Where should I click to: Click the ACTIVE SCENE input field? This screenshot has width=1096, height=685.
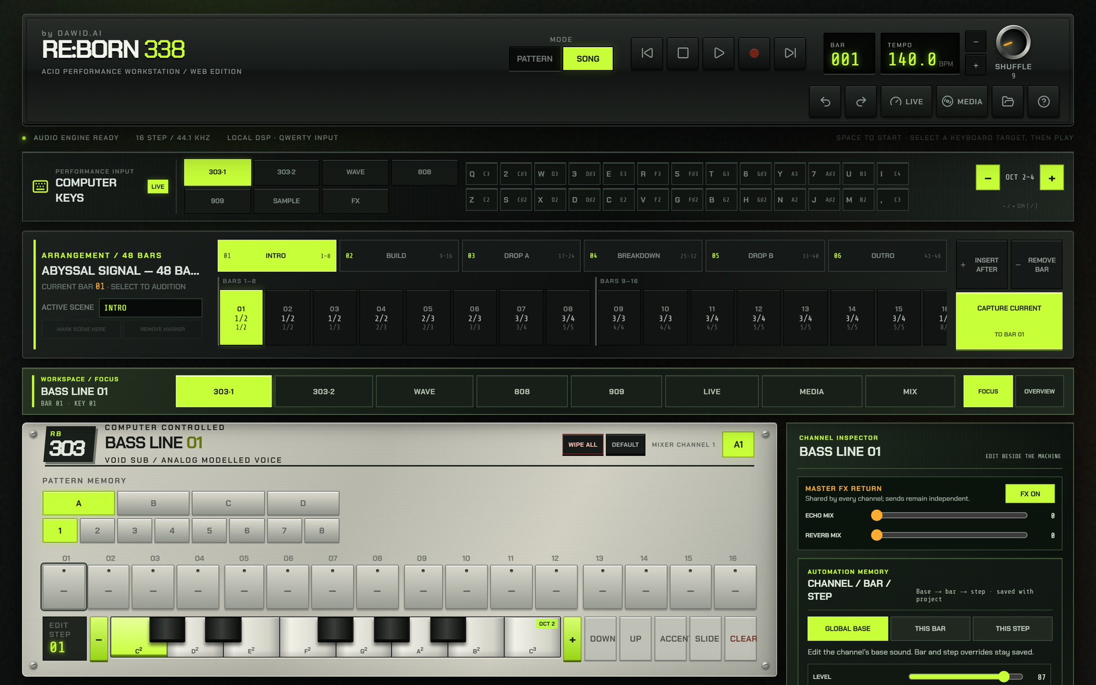[x=150, y=307]
